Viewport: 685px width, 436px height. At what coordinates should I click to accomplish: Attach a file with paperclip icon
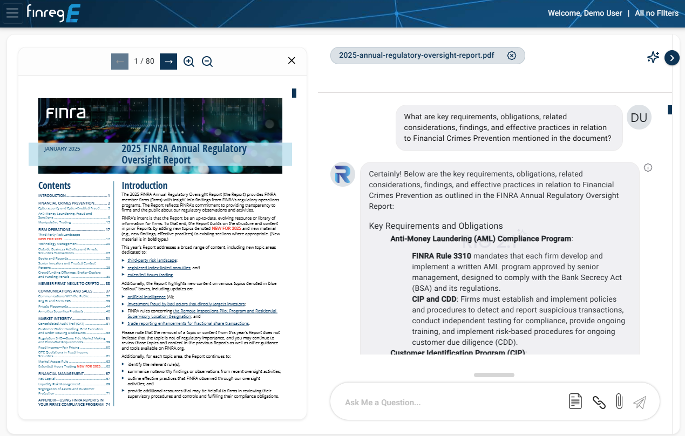tap(619, 401)
